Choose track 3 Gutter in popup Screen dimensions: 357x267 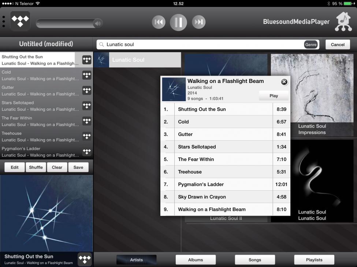[225, 134]
